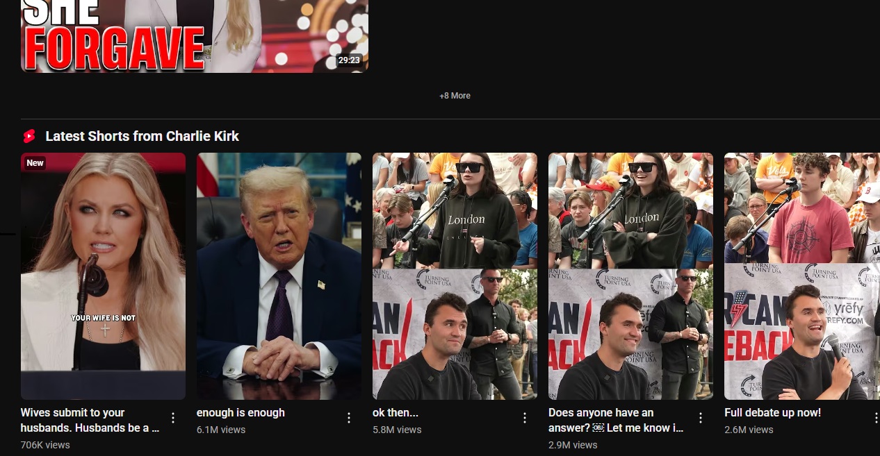Click title "Wives submit to your husbands"
Screen dimensions: 880x456
tap(90, 420)
